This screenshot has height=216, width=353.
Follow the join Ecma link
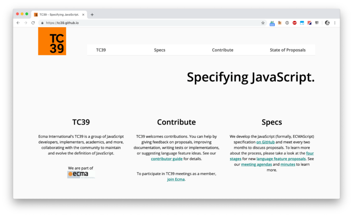pyautogui.click(x=176, y=179)
